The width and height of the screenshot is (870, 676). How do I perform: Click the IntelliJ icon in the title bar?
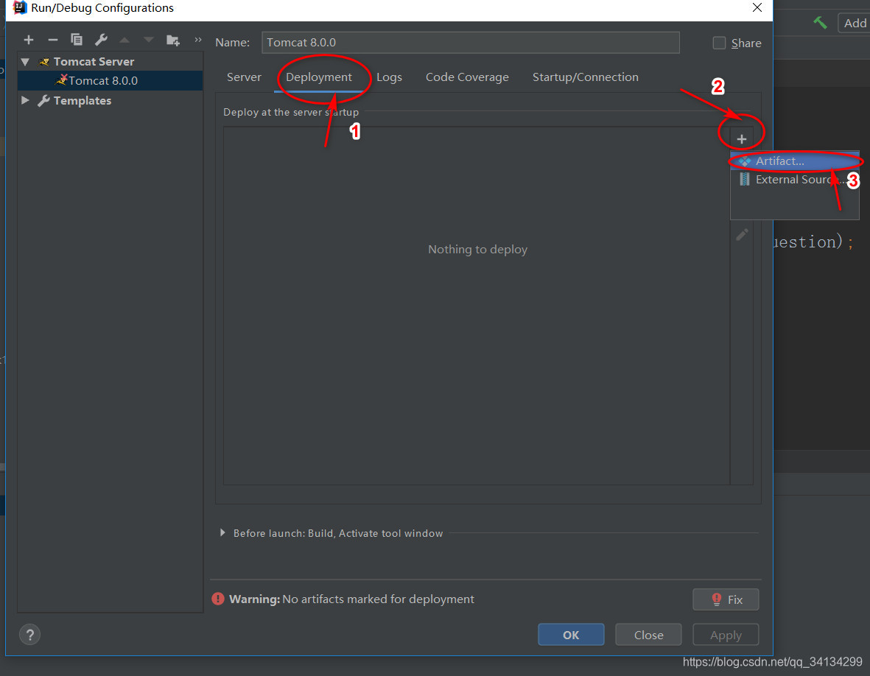tap(20, 8)
